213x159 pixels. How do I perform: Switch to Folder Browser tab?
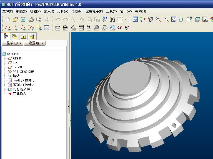coord(15,37)
